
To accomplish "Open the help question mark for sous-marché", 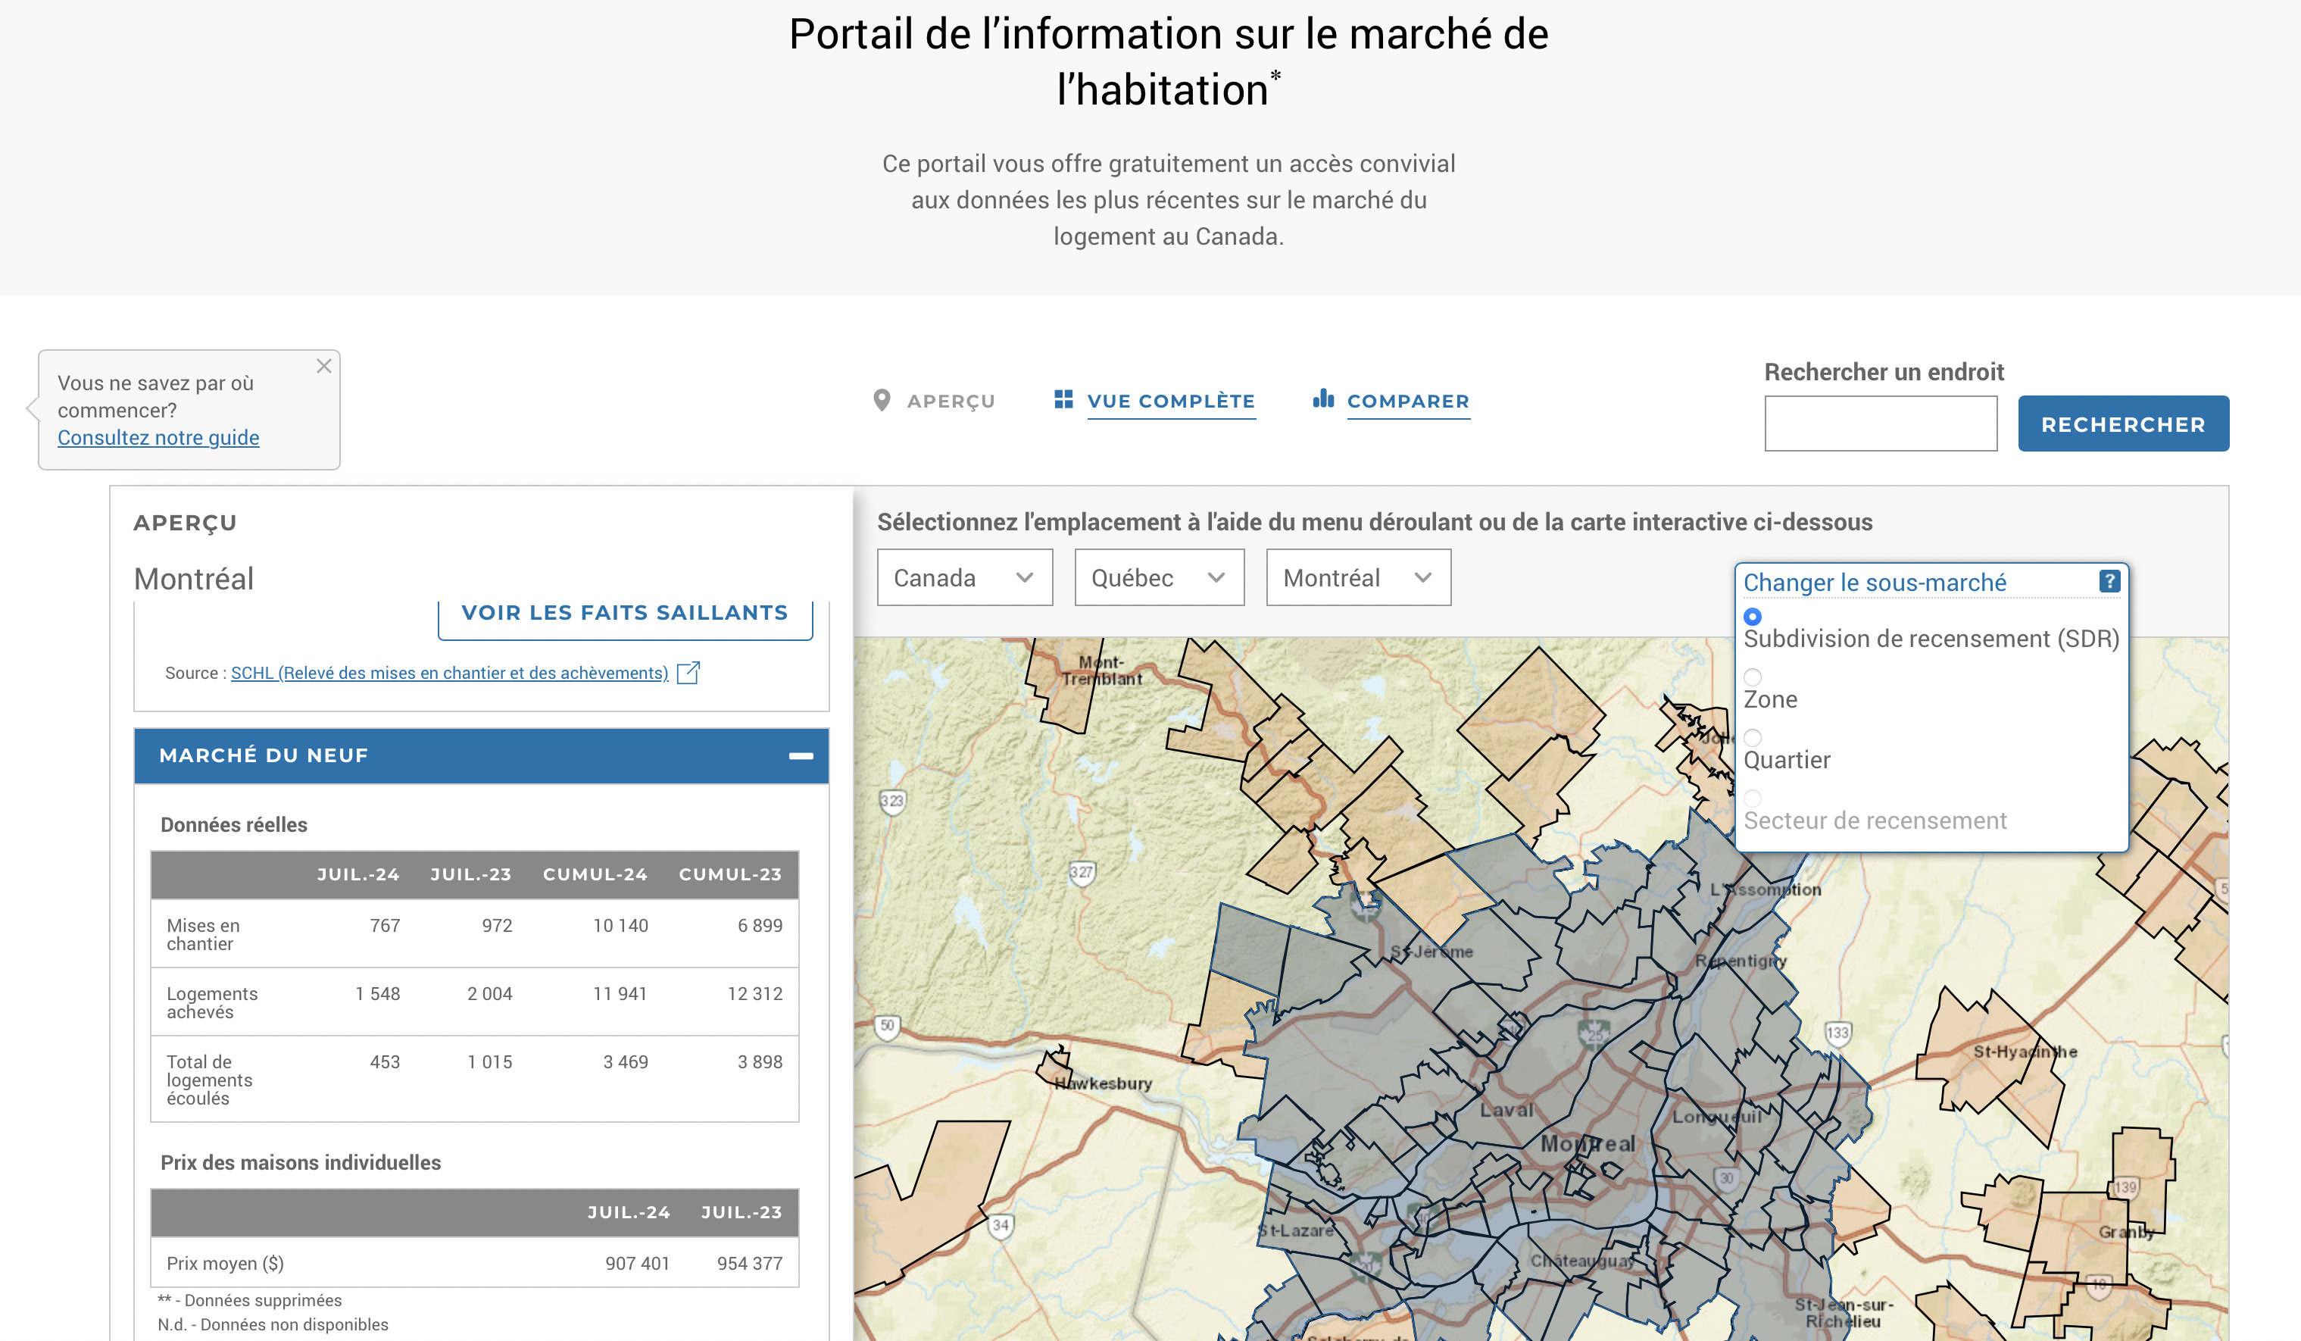I will coord(2109,581).
